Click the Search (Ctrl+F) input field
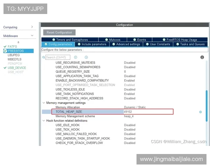The height and width of the screenshot is (168, 210). [x=58, y=57]
